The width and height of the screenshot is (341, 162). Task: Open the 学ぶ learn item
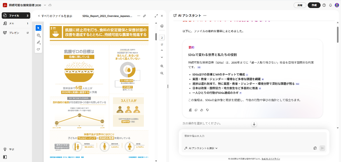point(9,149)
